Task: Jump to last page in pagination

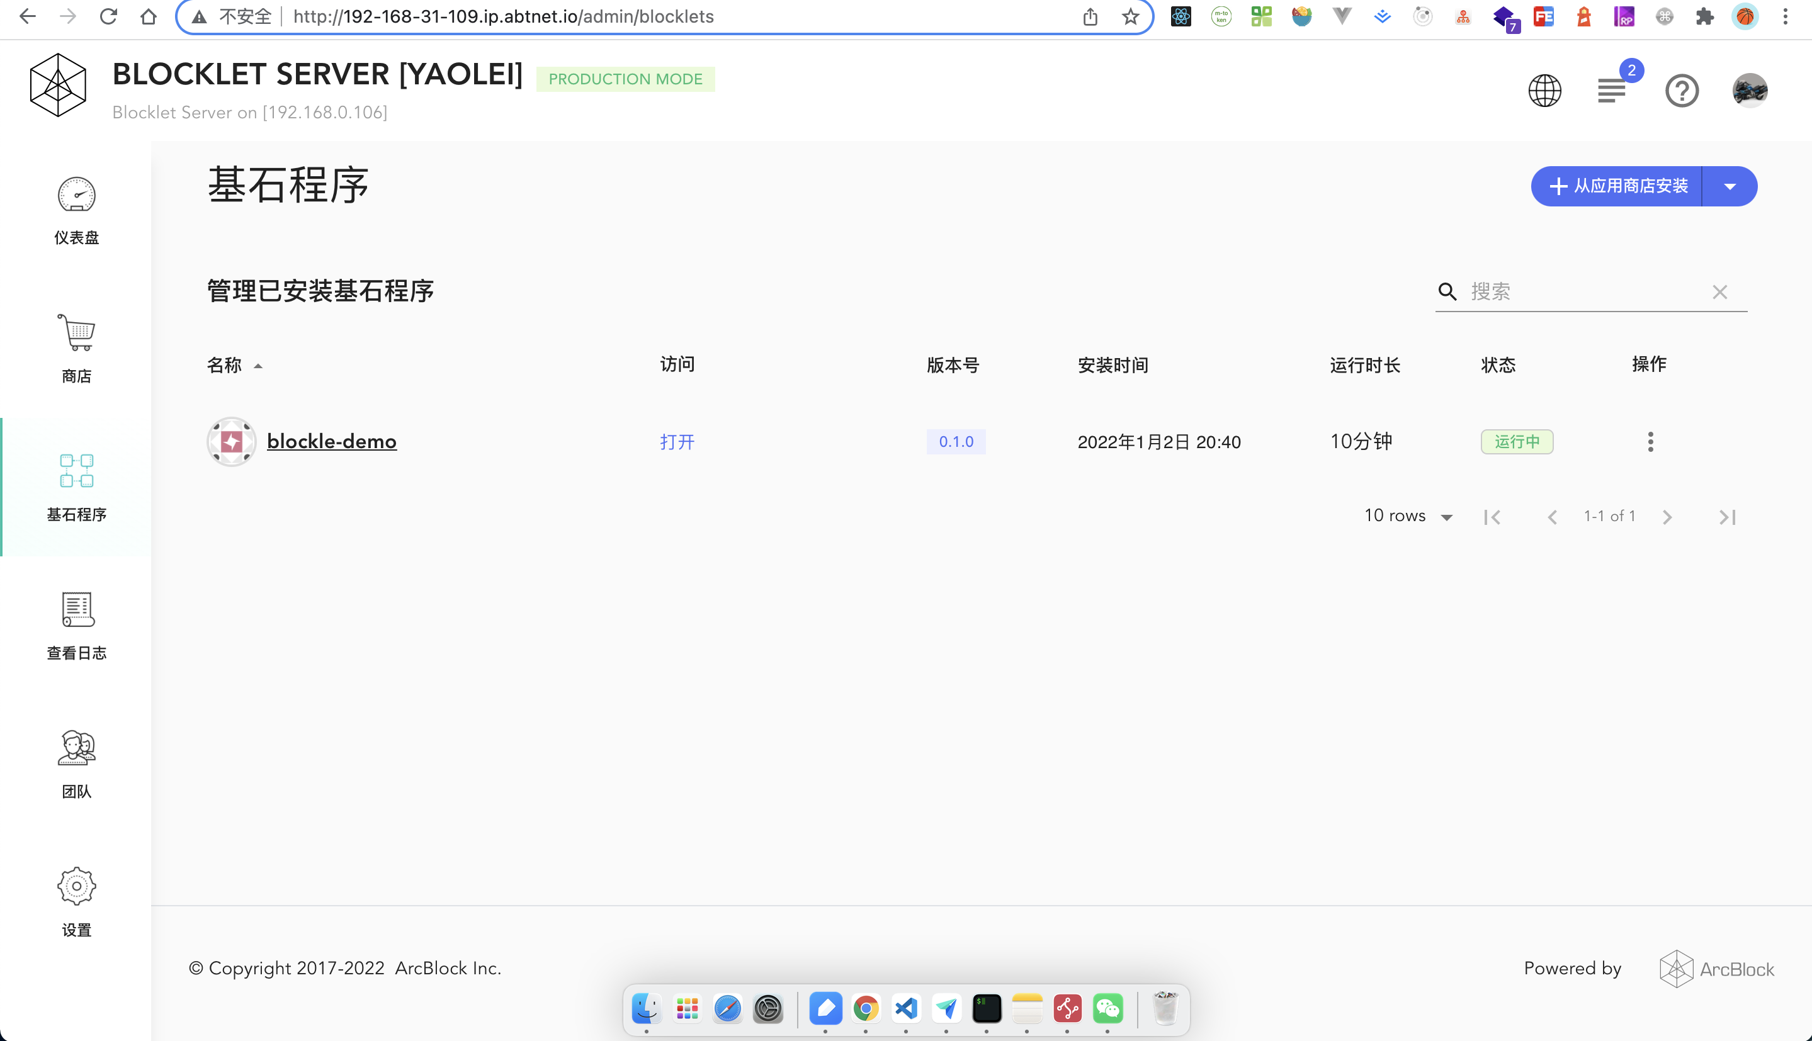Action: (1727, 517)
